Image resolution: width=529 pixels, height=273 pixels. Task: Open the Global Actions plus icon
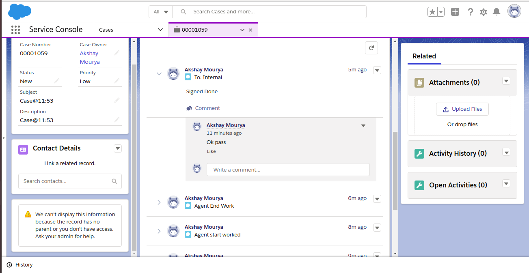(455, 12)
